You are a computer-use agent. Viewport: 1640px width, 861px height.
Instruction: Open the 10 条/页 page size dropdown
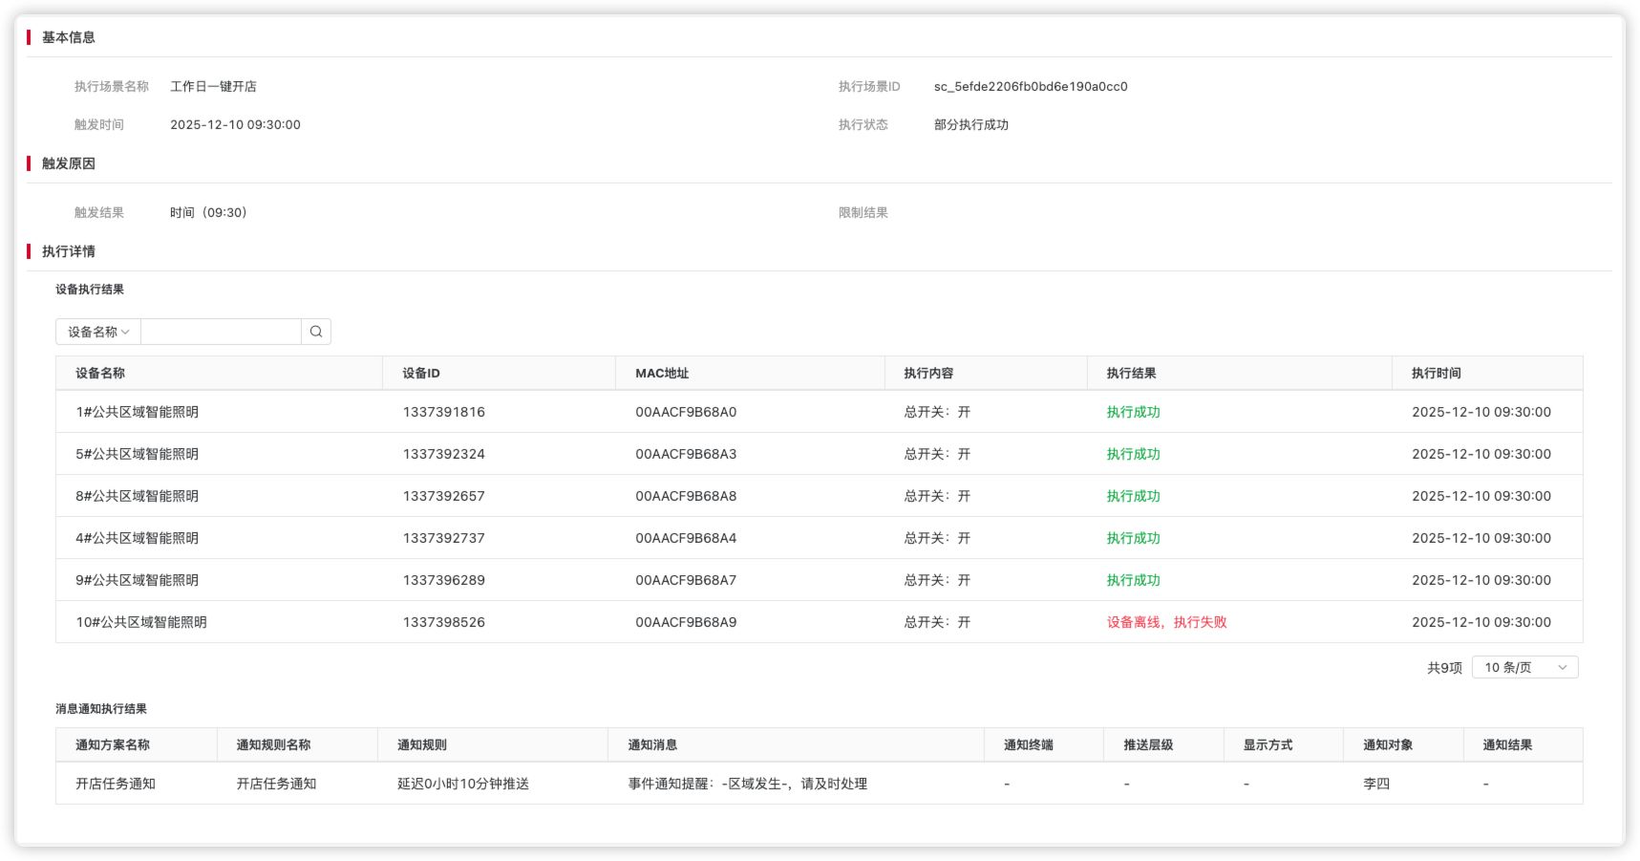[1524, 667]
